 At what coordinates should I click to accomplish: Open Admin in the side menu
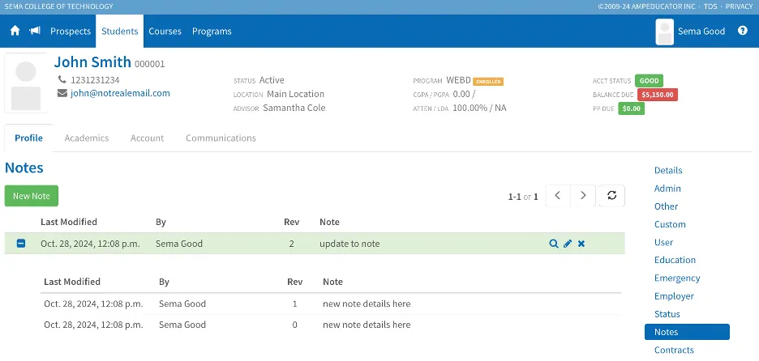point(667,189)
